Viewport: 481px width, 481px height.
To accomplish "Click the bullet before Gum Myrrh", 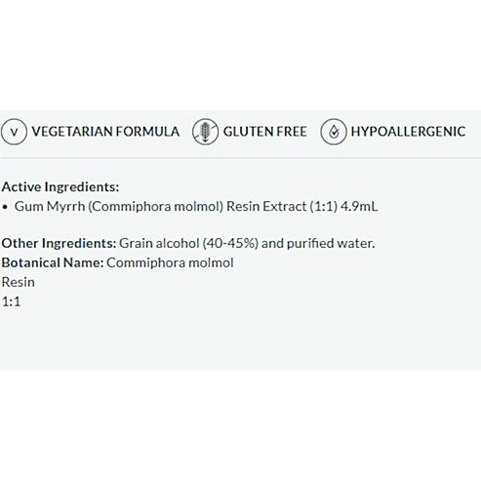I will 5,207.
